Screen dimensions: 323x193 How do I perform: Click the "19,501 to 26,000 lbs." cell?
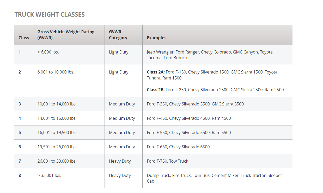click(x=57, y=147)
